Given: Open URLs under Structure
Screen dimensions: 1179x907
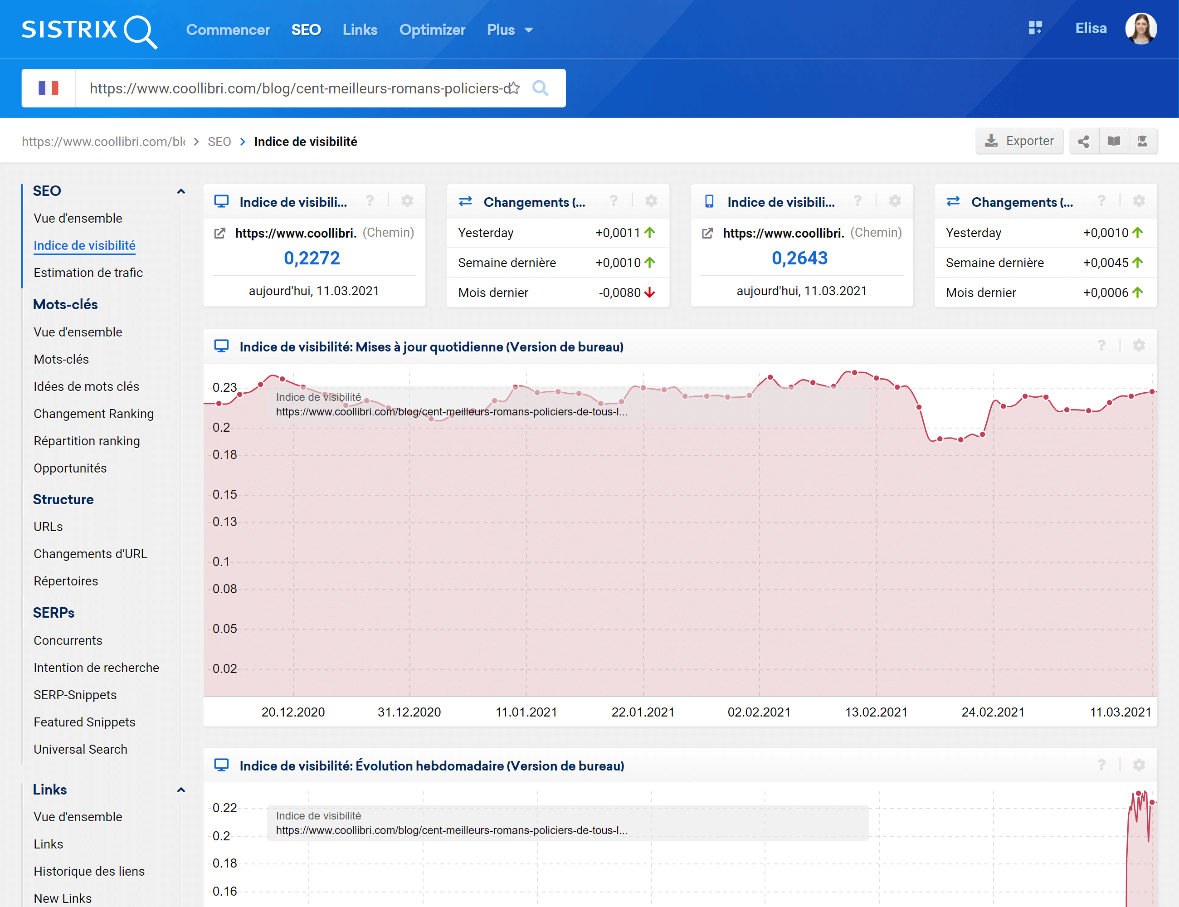Looking at the screenshot, I should tap(48, 527).
